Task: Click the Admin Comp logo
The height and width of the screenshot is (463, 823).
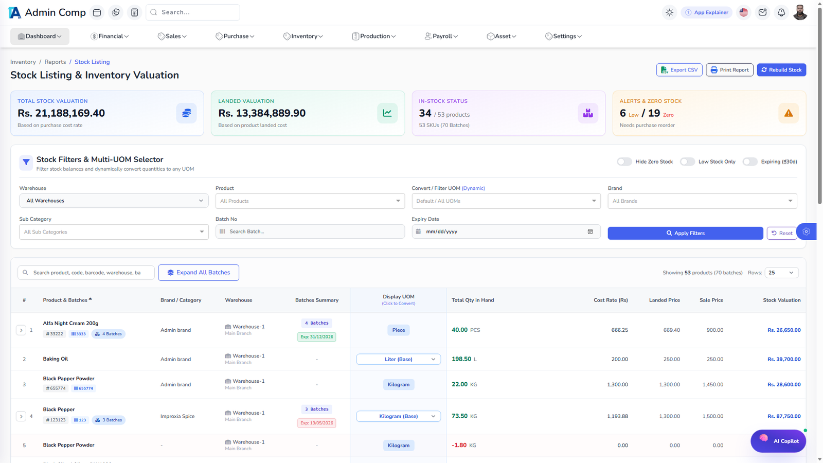Action: coord(47,12)
